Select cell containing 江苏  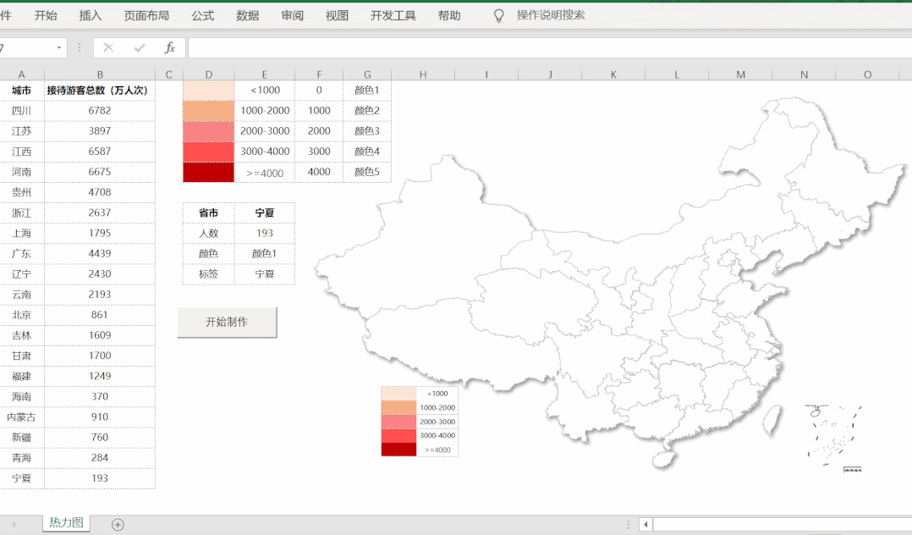click(21, 131)
